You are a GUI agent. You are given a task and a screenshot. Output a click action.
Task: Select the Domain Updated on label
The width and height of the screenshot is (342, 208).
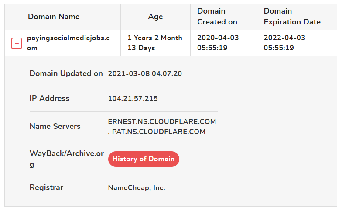click(x=66, y=73)
